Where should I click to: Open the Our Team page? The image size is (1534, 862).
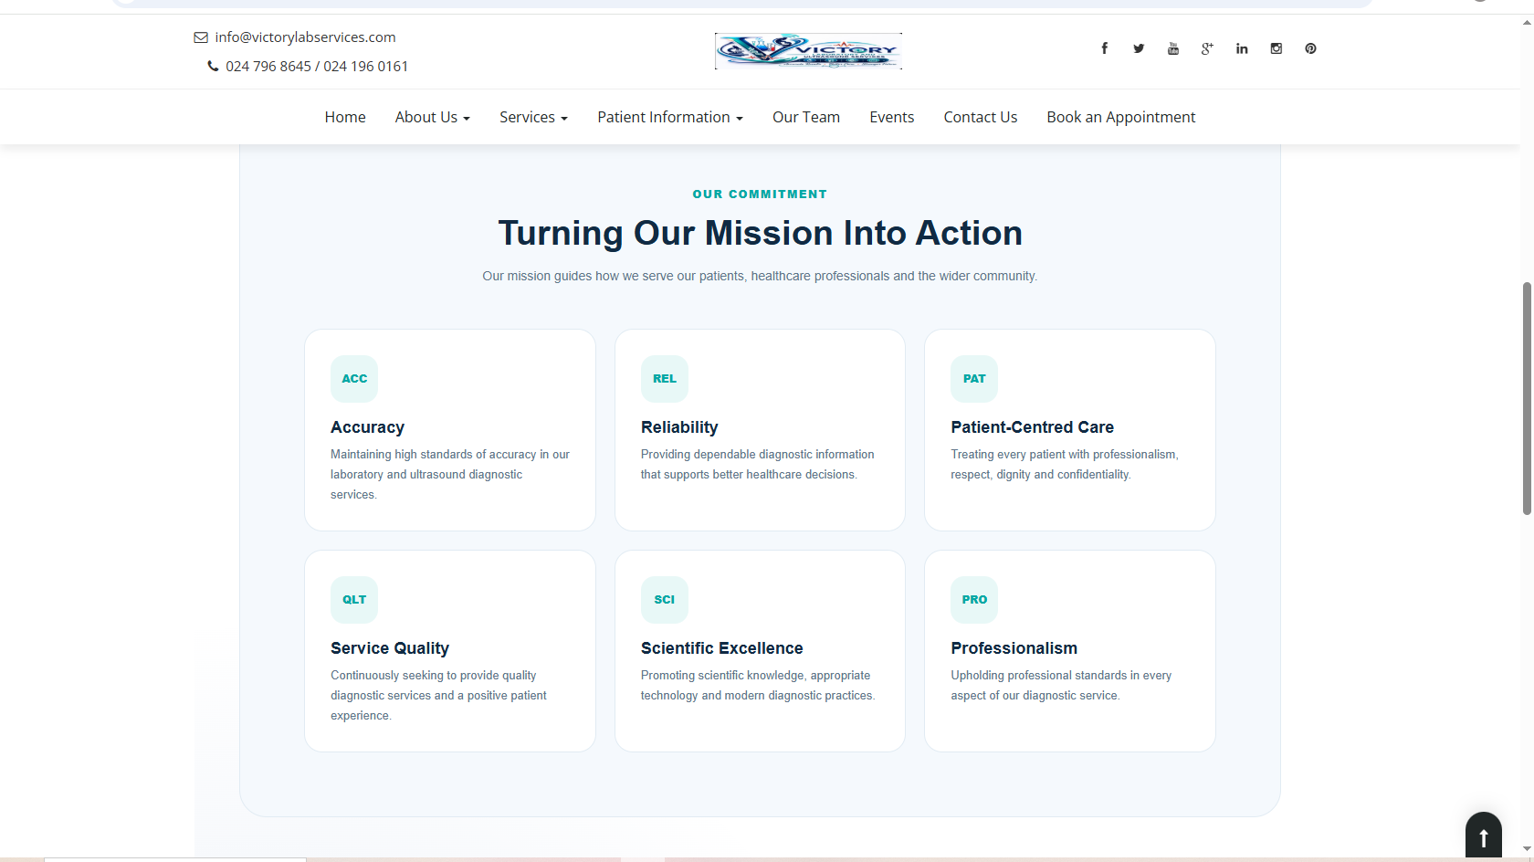pyautogui.click(x=806, y=117)
